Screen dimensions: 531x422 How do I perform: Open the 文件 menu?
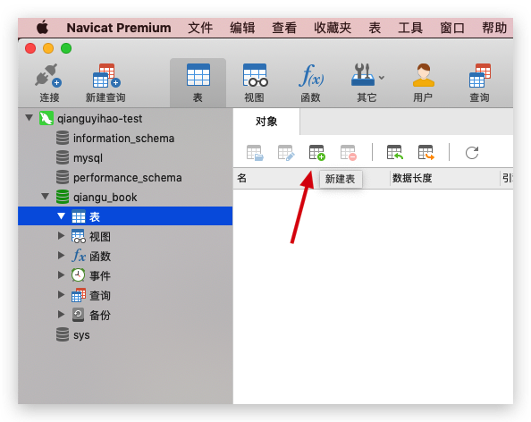(x=200, y=28)
